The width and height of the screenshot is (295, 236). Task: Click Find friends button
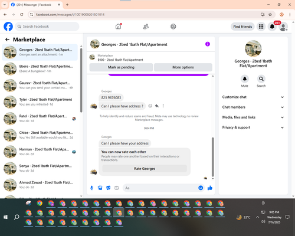coord(242,27)
